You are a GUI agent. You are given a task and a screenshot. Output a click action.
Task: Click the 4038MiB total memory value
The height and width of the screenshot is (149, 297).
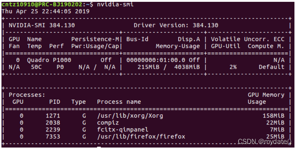point(187,67)
